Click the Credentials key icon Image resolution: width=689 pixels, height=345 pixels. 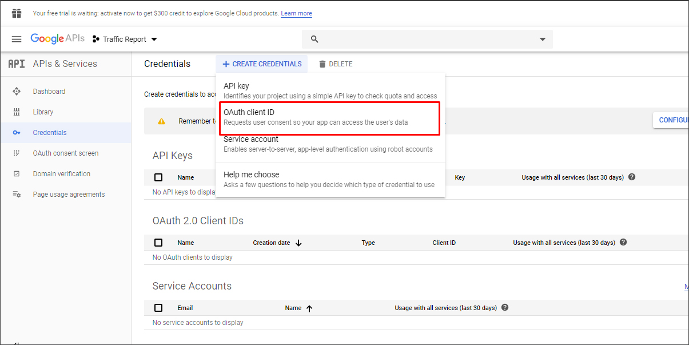pyautogui.click(x=17, y=133)
